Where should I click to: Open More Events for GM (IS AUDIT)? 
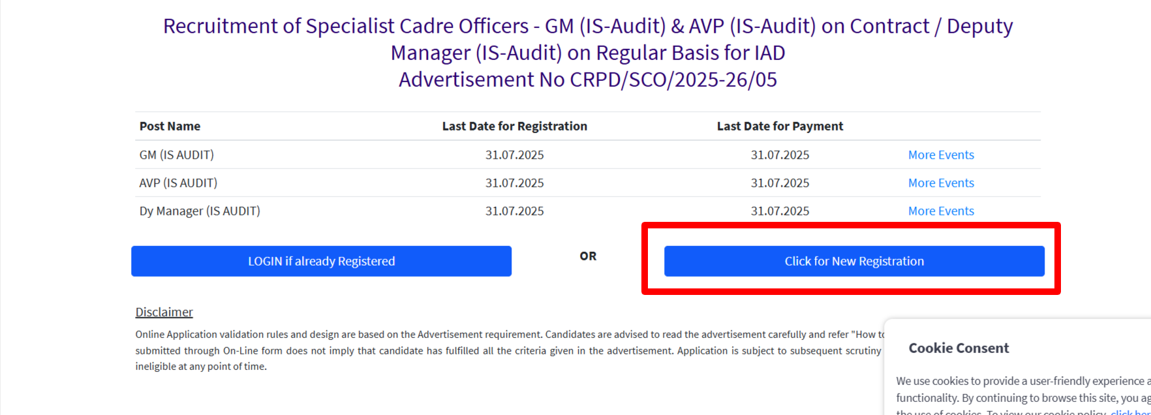click(940, 155)
